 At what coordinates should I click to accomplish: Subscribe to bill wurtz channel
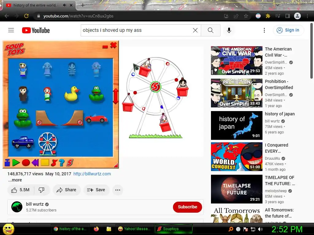(187, 207)
